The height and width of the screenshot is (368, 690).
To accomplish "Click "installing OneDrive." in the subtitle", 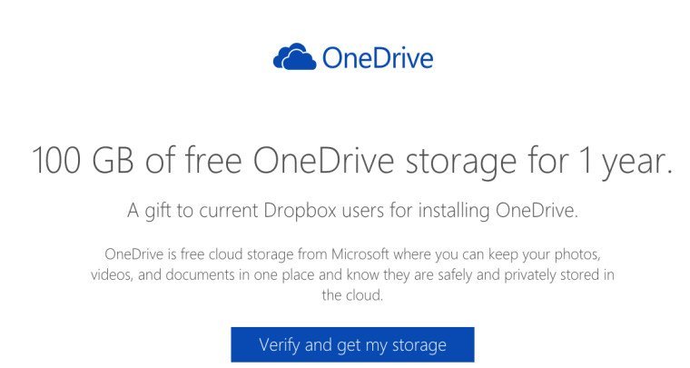I will coord(498,211).
